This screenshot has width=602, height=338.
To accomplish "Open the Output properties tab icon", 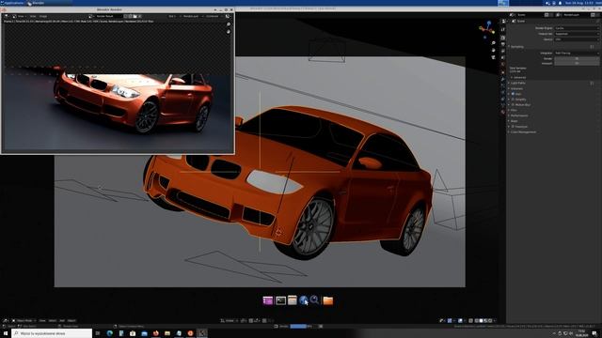I will pyautogui.click(x=503, y=44).
